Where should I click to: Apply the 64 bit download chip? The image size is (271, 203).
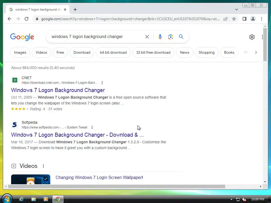click(113, 52)
